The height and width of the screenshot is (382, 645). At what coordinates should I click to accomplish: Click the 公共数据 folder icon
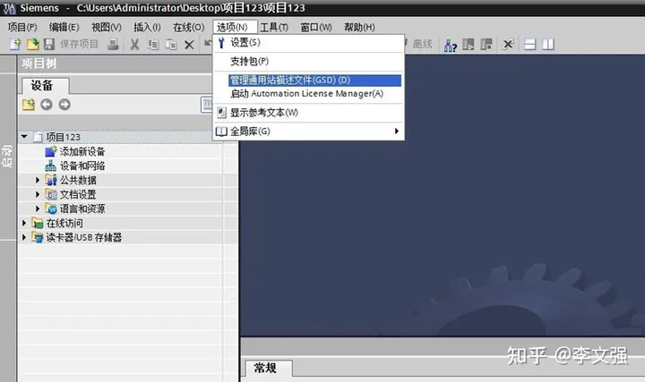click(x=50, y=180)
